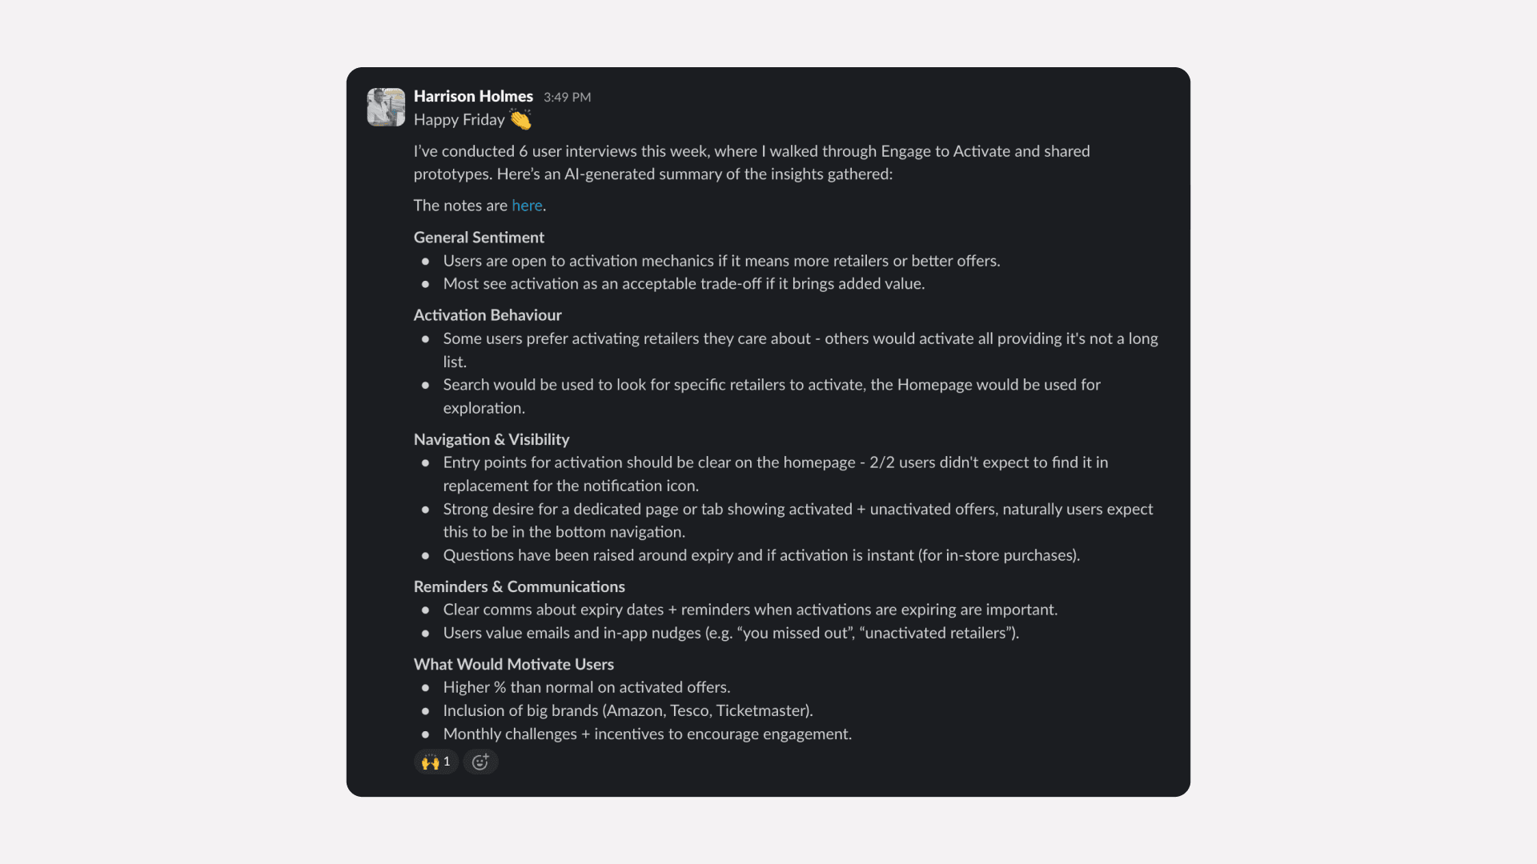Open Harrison Holmes's profile picture
The width and height of the screenshot is (1537, 864).
[386, 107]
